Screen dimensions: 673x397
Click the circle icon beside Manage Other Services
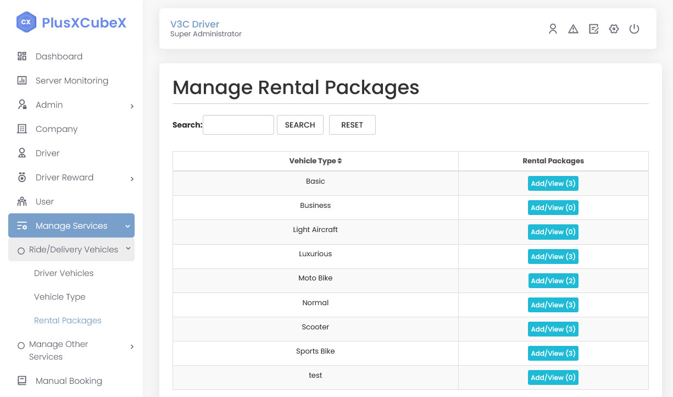pyautogui.click(x=21, y=346)
